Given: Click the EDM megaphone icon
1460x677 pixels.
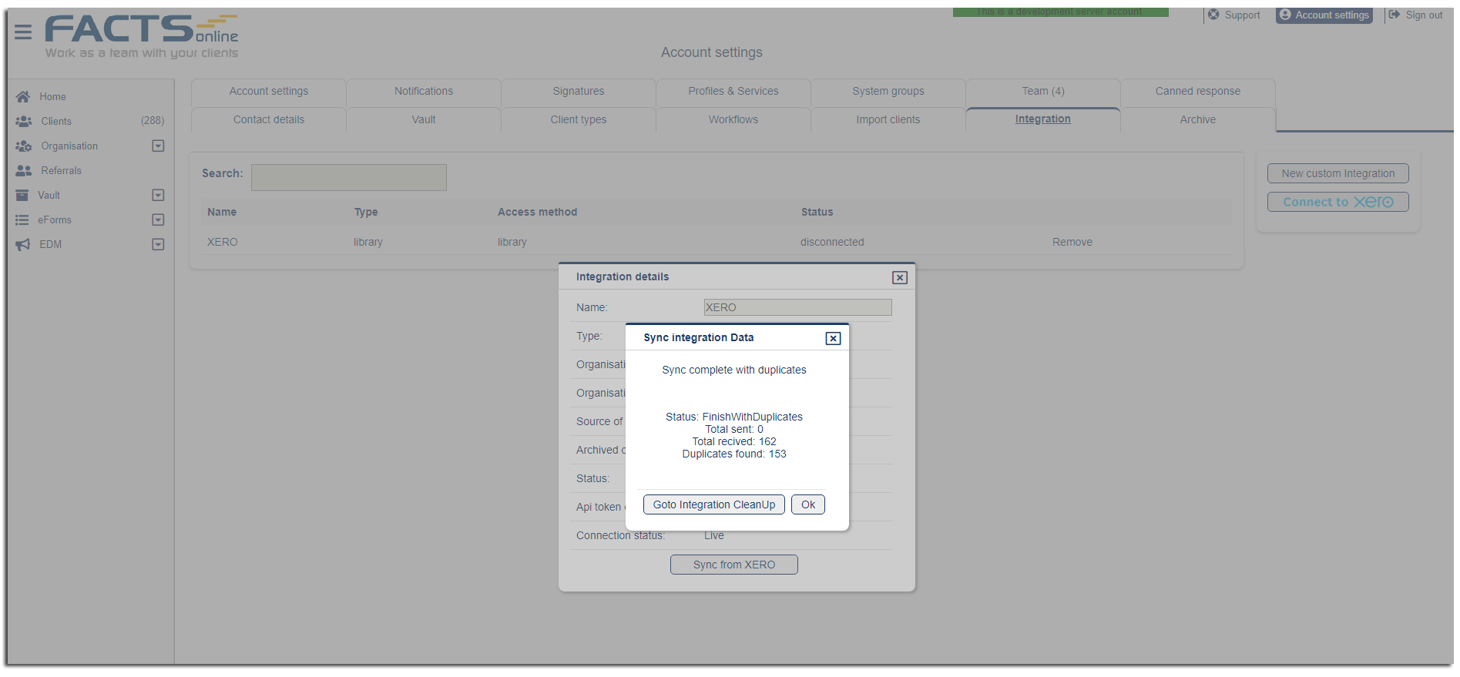Looking at the screenshot, I should [23, 244].
